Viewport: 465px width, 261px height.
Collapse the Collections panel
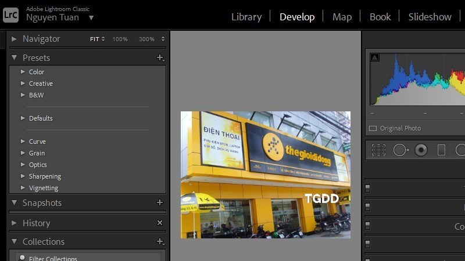click(14, 241)
